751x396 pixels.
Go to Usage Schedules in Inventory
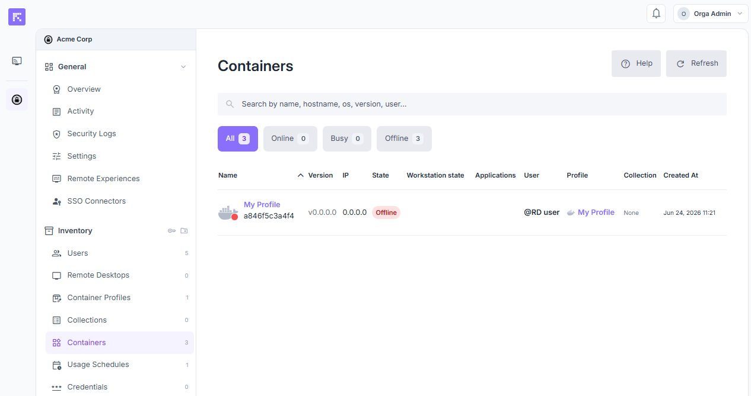[120, 365]
